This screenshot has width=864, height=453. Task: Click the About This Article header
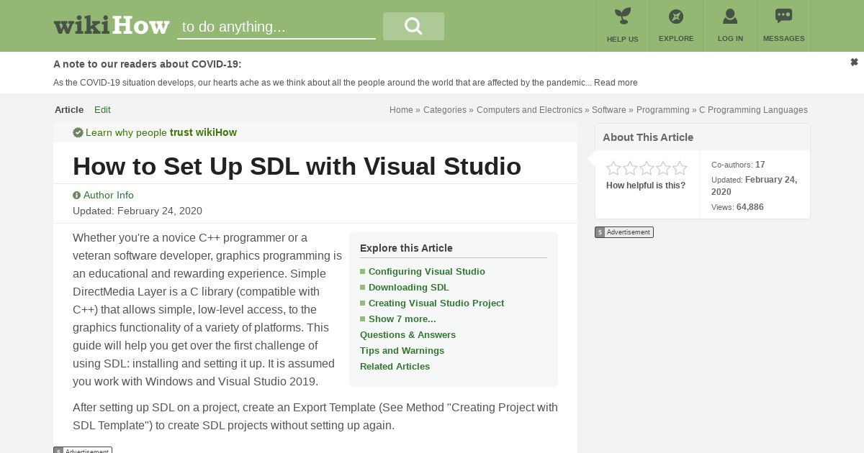click(648, 137)
